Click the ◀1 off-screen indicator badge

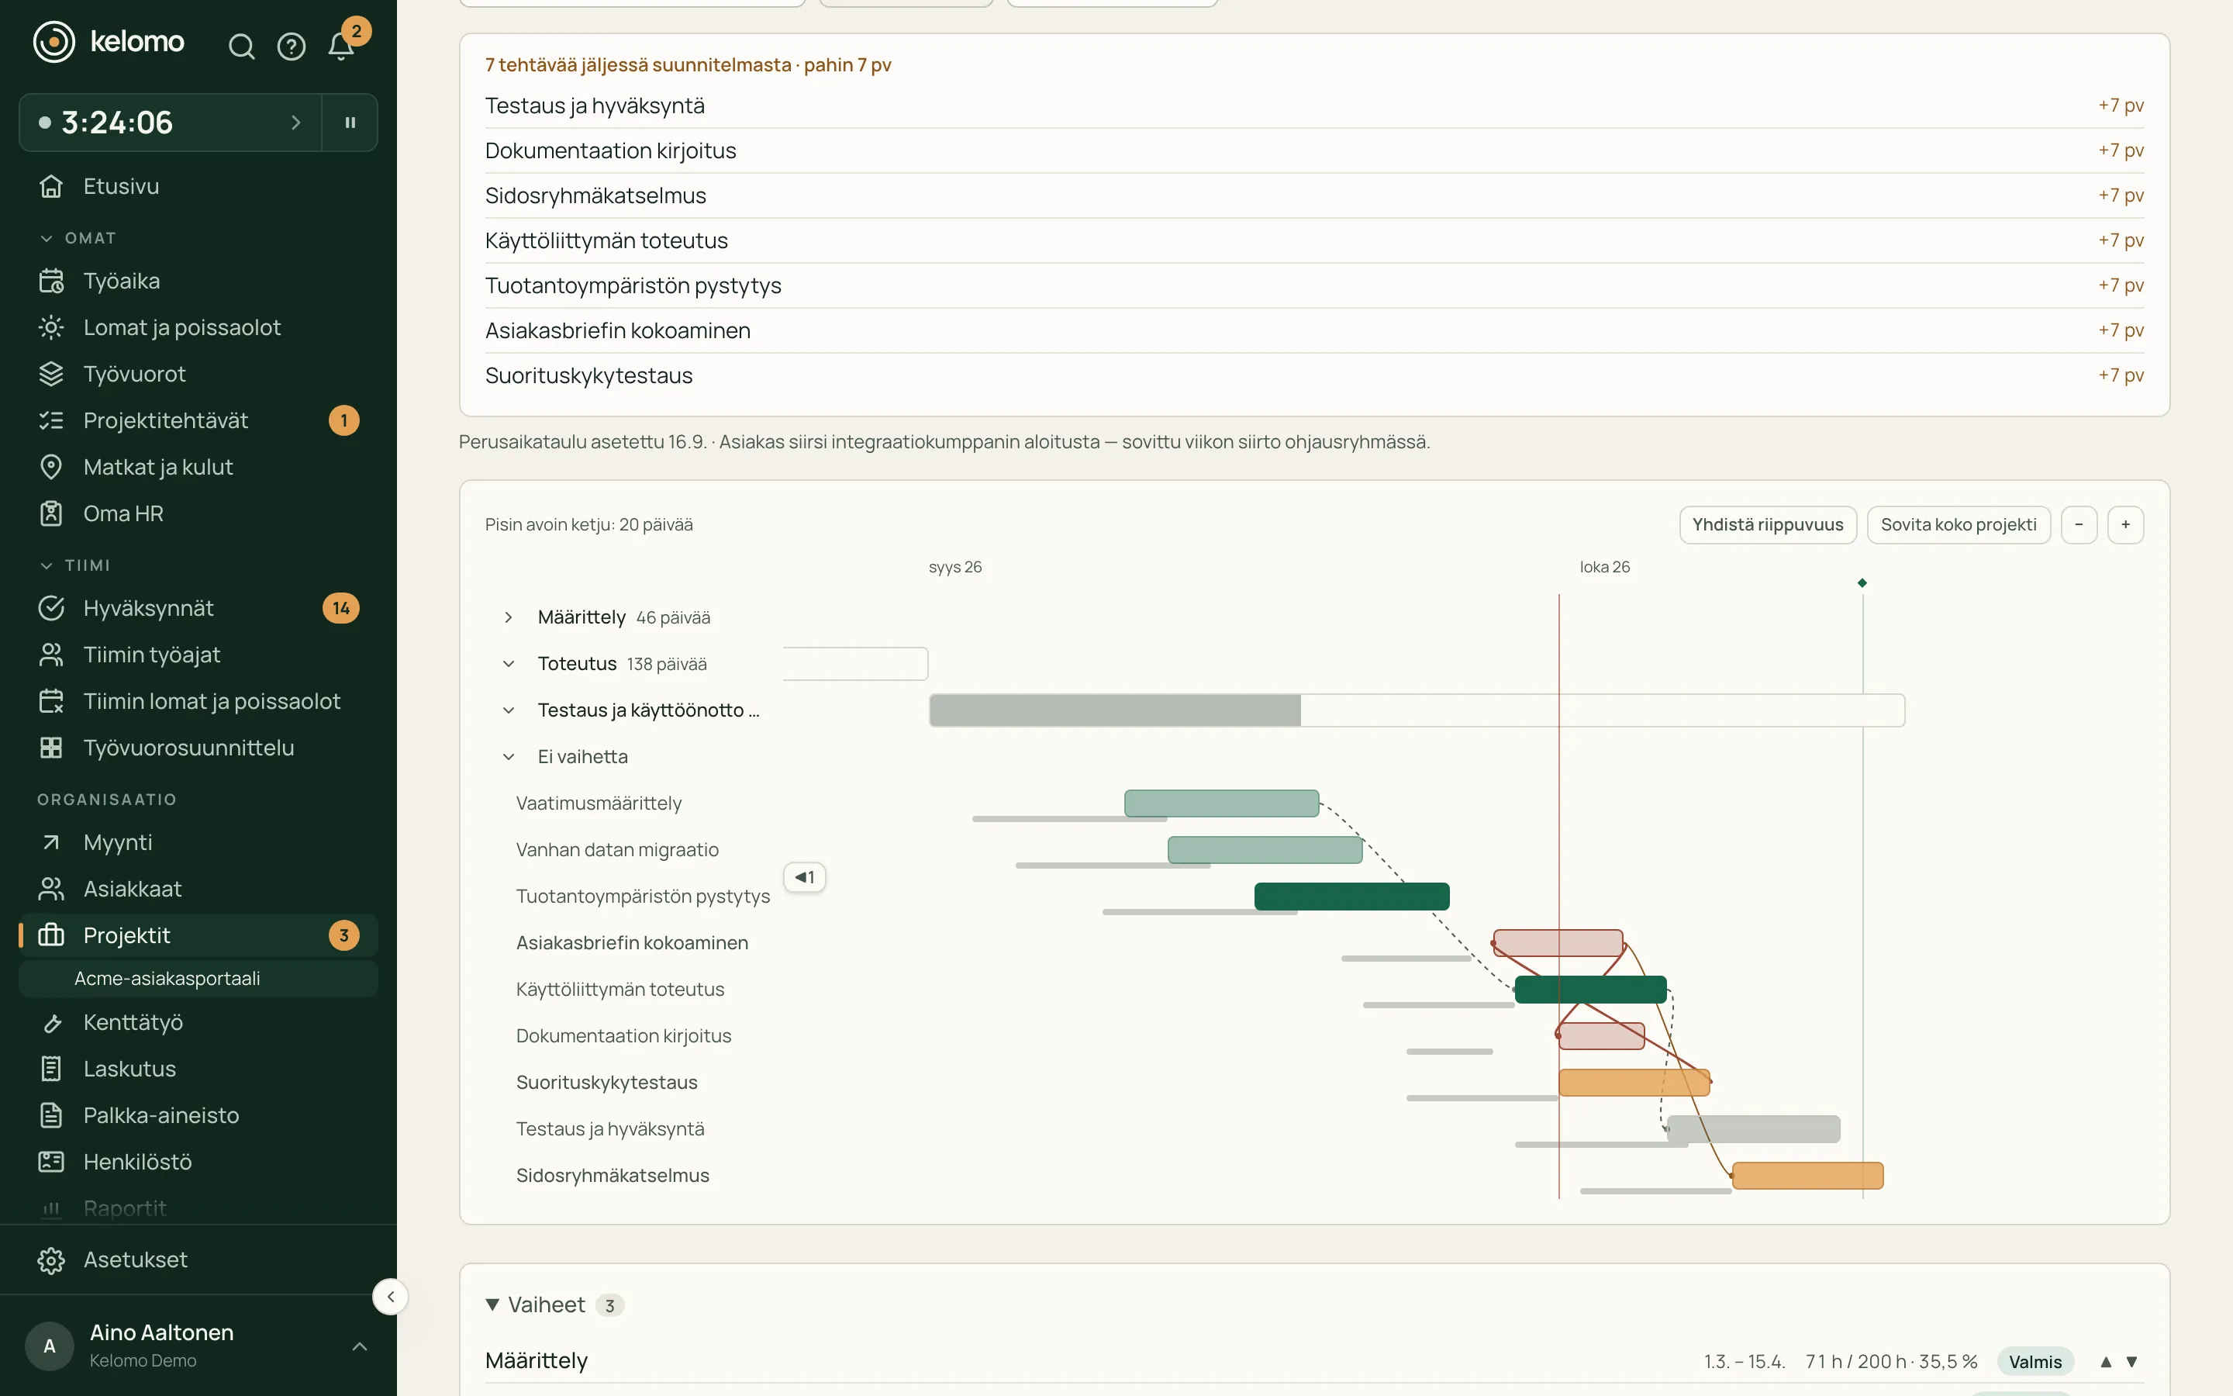pos(805,877)
